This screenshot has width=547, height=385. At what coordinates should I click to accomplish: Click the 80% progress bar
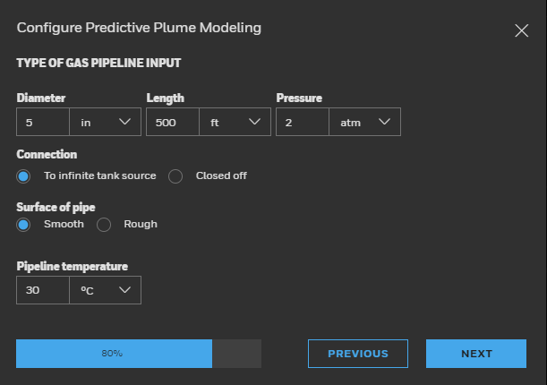tap(138, 354)
